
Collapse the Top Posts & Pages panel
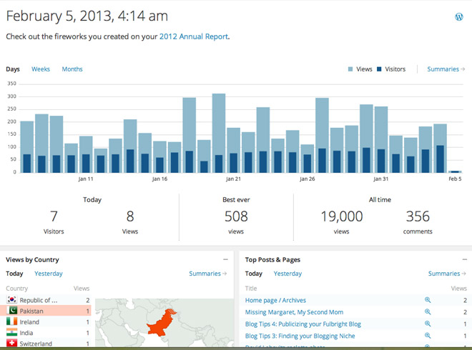(x=465, y=260)
